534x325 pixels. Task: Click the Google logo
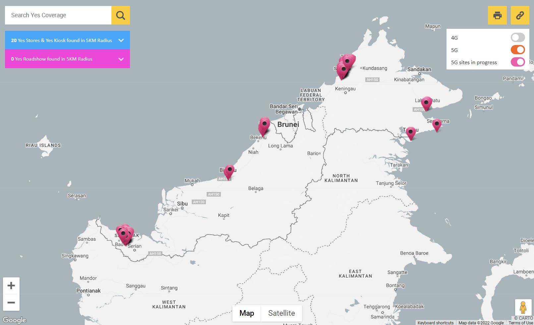(x=14, y=320)
